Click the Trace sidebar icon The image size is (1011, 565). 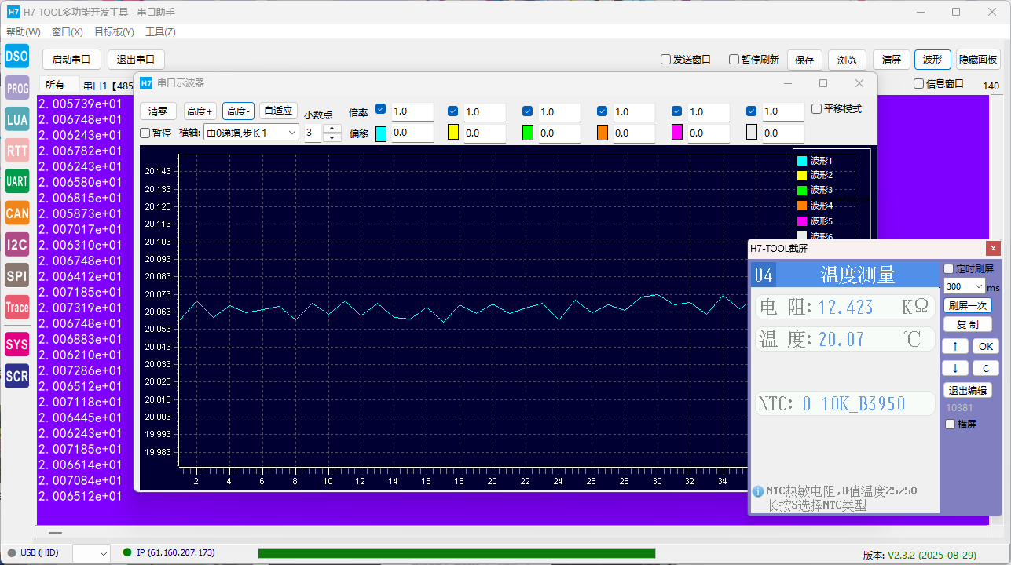tap(17, 308)
